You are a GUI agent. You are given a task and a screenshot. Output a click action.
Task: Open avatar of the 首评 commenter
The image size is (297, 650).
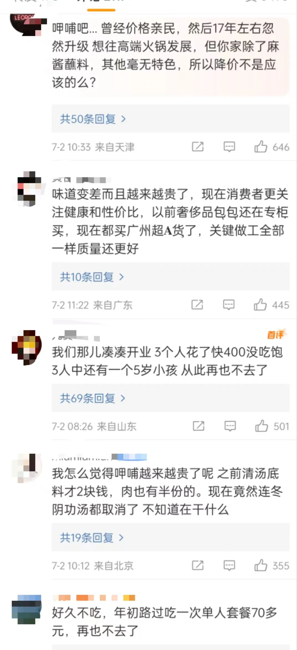click(x=27, y=347)
